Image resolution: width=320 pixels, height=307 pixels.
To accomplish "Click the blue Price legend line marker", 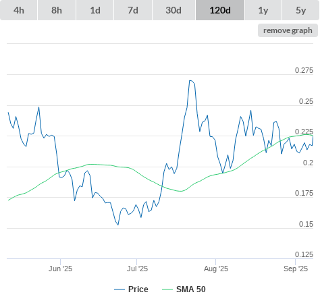I will pyautogui.click(x=119, y=289).
